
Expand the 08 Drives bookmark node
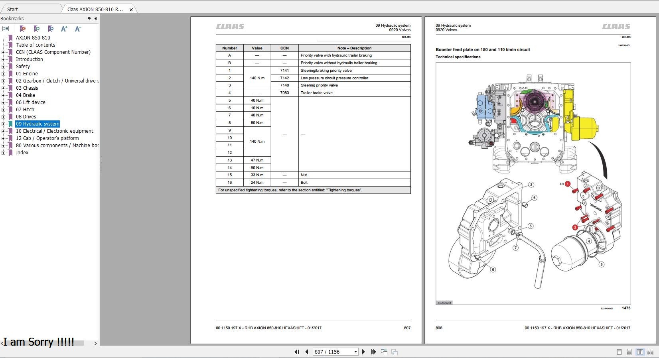point(3,117)
